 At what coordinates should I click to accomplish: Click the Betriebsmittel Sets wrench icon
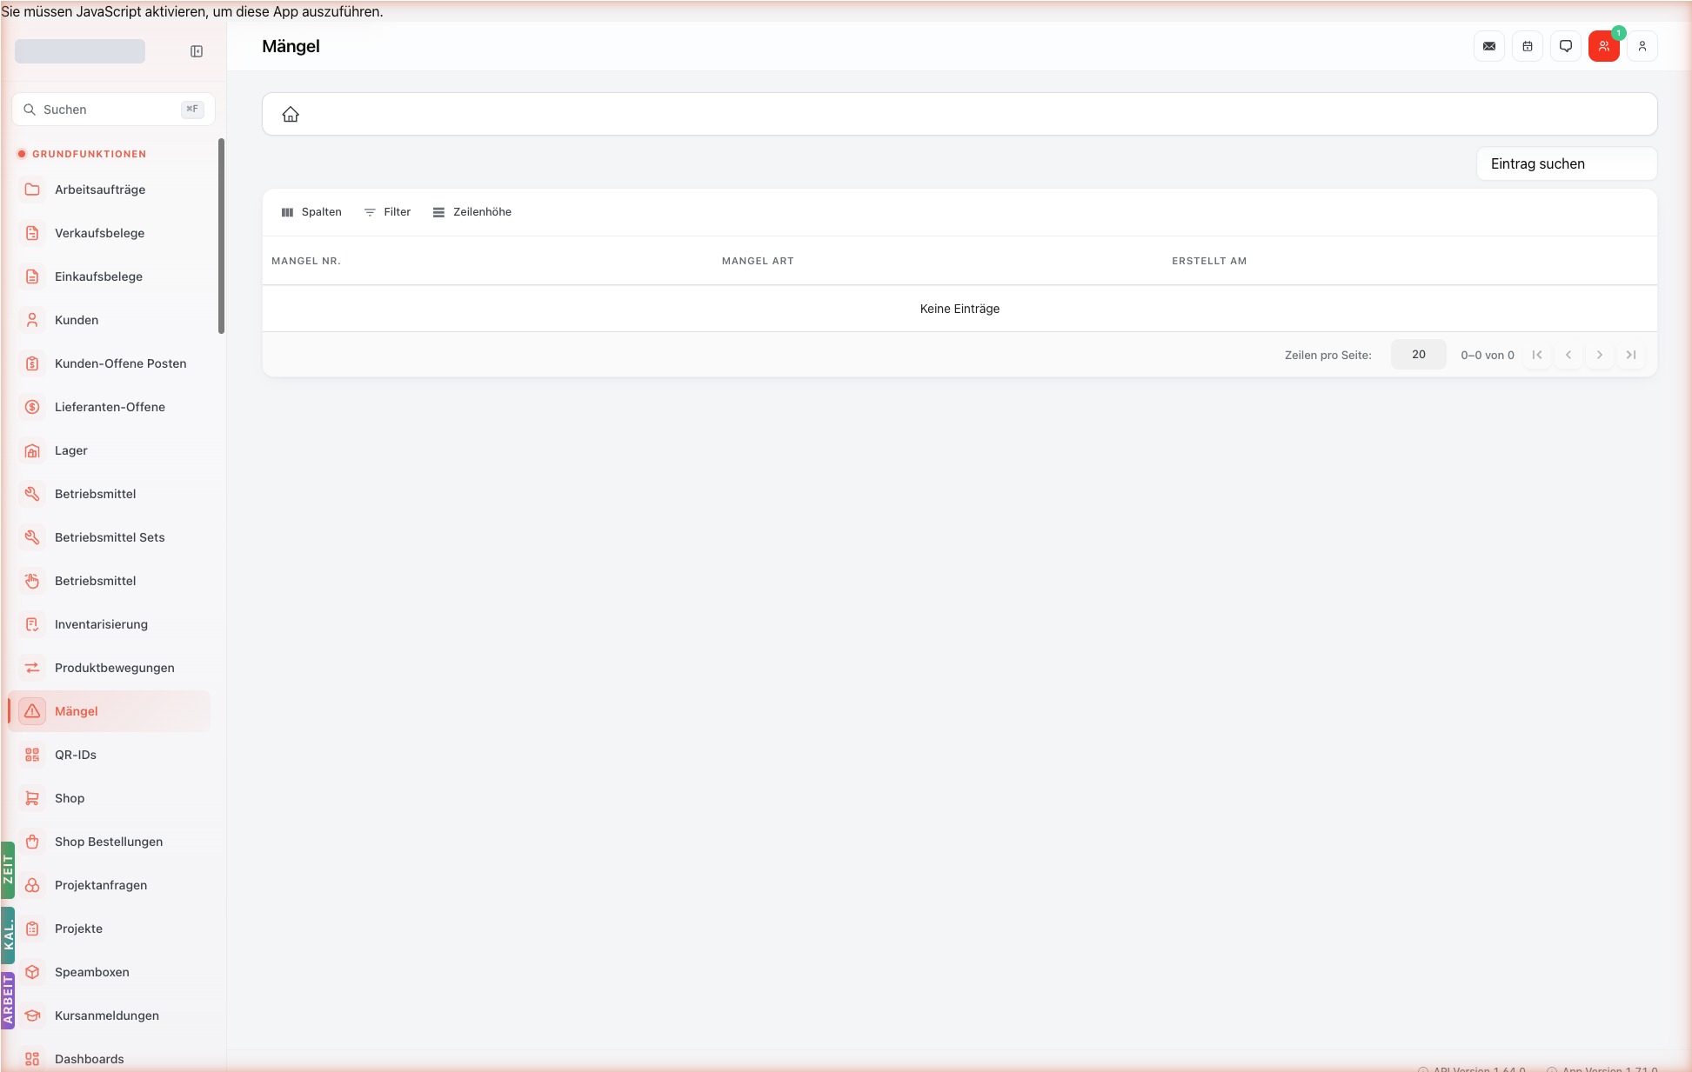[x=32, y=537]
